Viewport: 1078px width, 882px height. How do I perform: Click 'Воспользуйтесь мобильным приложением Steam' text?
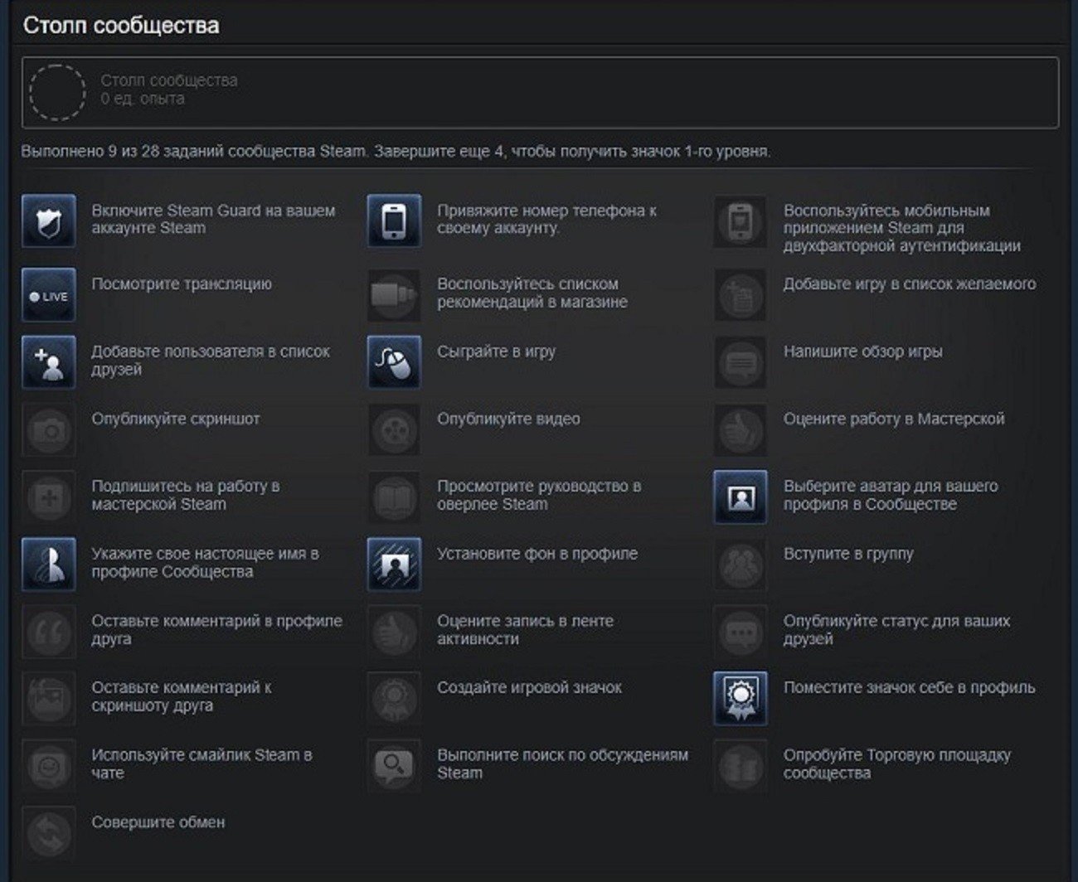[x=902, y=229]
